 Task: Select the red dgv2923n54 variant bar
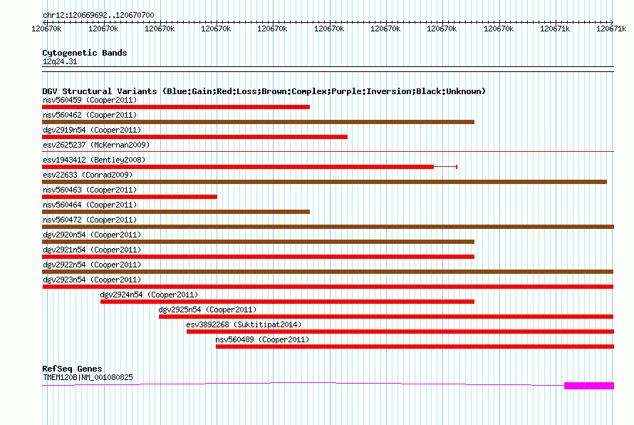click(x=328, y=287)
